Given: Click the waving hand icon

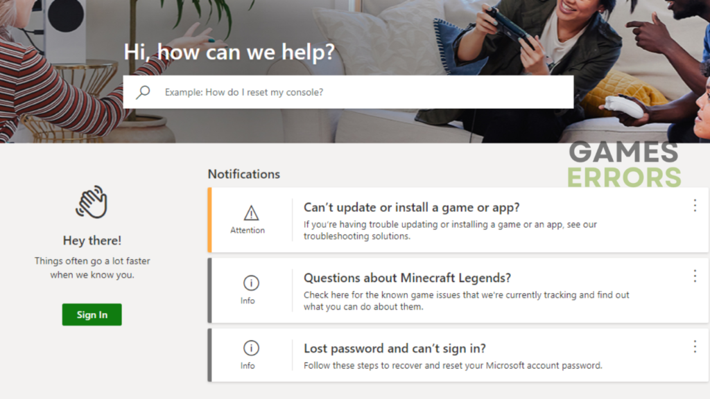Looking at the screenshot, I should pyautogui.click(x=92, y=202).
